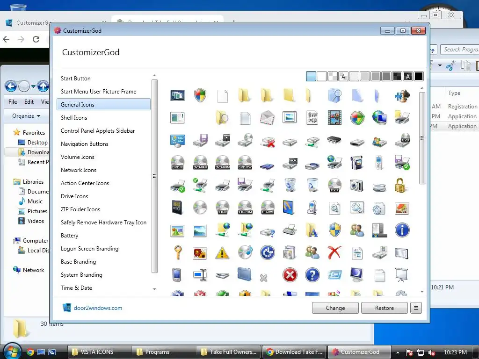
Task: Choose the CD-ROM disc icon
Action: coord(245,207)
